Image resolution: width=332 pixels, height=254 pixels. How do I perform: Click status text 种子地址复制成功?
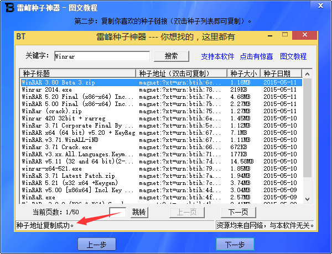click(45, 225)
